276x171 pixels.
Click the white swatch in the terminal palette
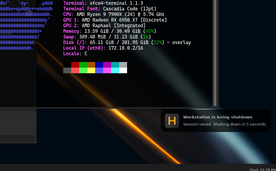tap(123, 70)
